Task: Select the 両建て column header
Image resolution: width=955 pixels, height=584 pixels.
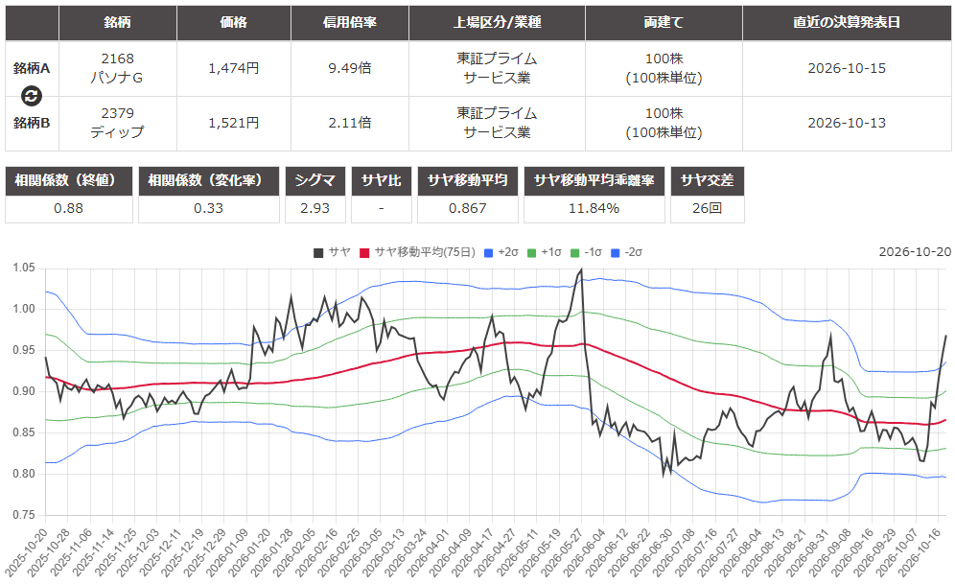Action: pos(664,22)
